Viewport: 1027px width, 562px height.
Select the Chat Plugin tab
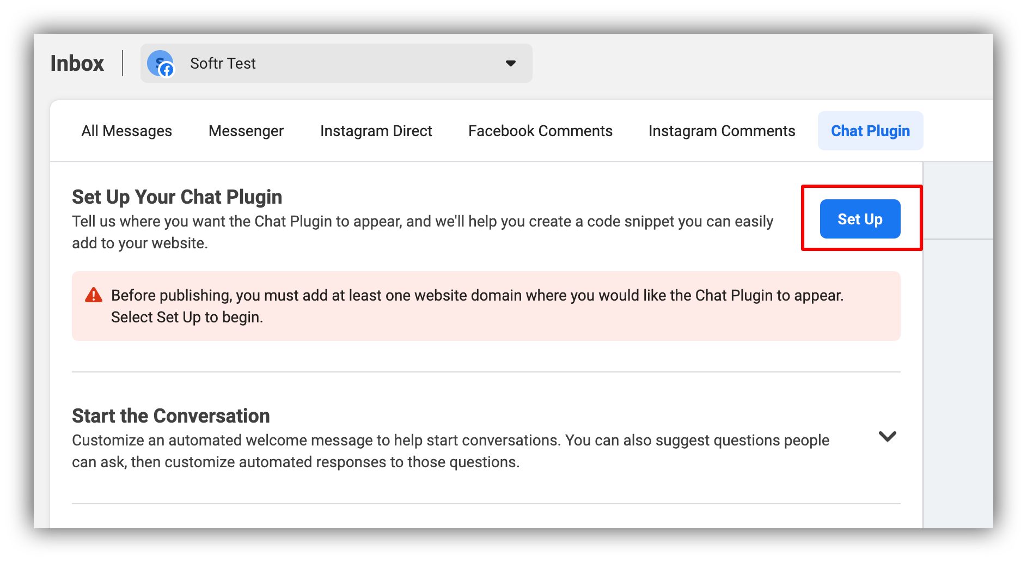coord(870,131)
